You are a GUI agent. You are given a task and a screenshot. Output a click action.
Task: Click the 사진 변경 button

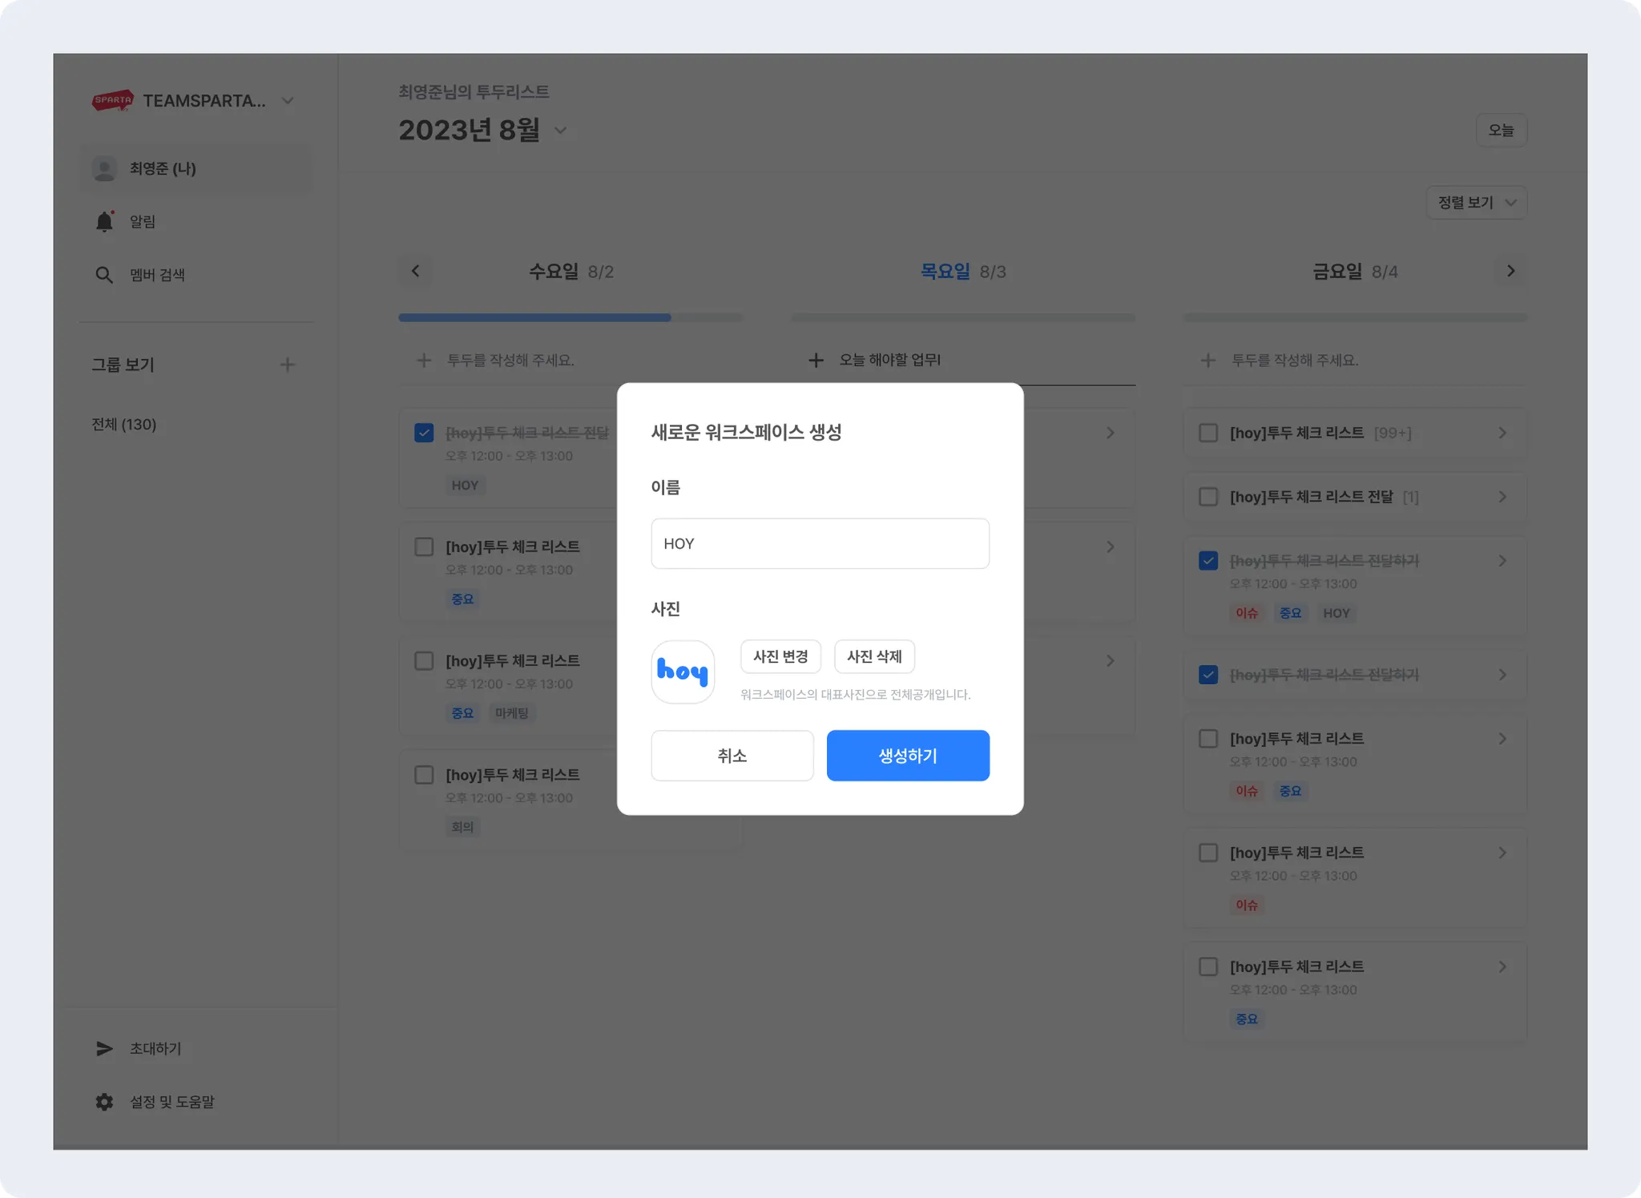pos(780,656)
